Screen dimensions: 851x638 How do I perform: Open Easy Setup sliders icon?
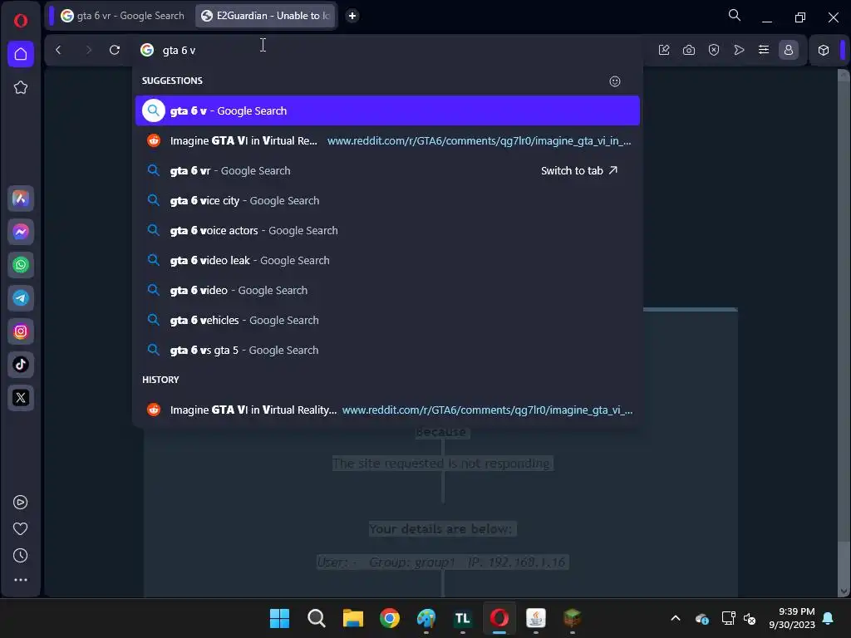[x=764, y=50]
